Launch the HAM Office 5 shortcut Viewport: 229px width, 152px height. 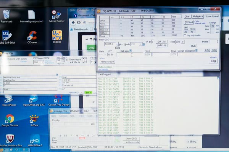pos(35,139)
